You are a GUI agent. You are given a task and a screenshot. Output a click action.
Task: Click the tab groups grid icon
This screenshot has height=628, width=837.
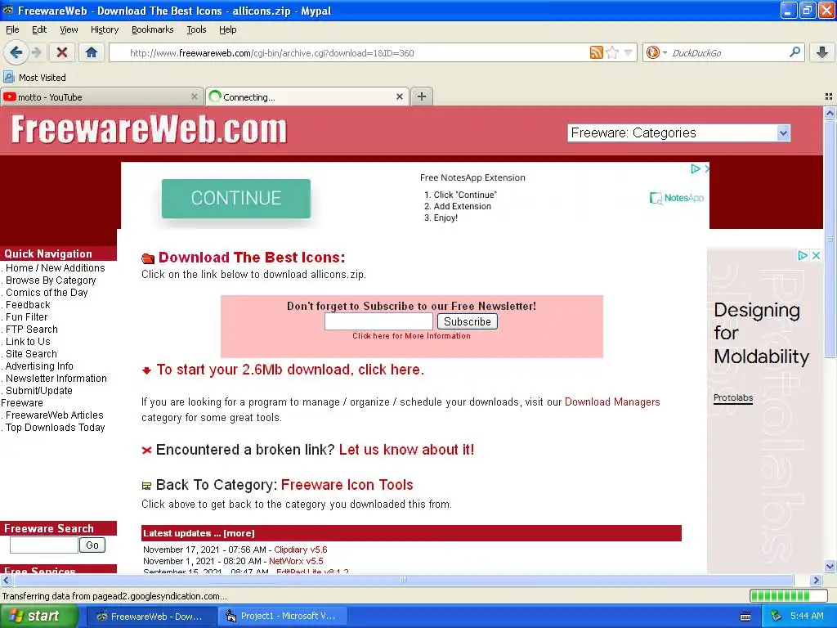(829, 96)
